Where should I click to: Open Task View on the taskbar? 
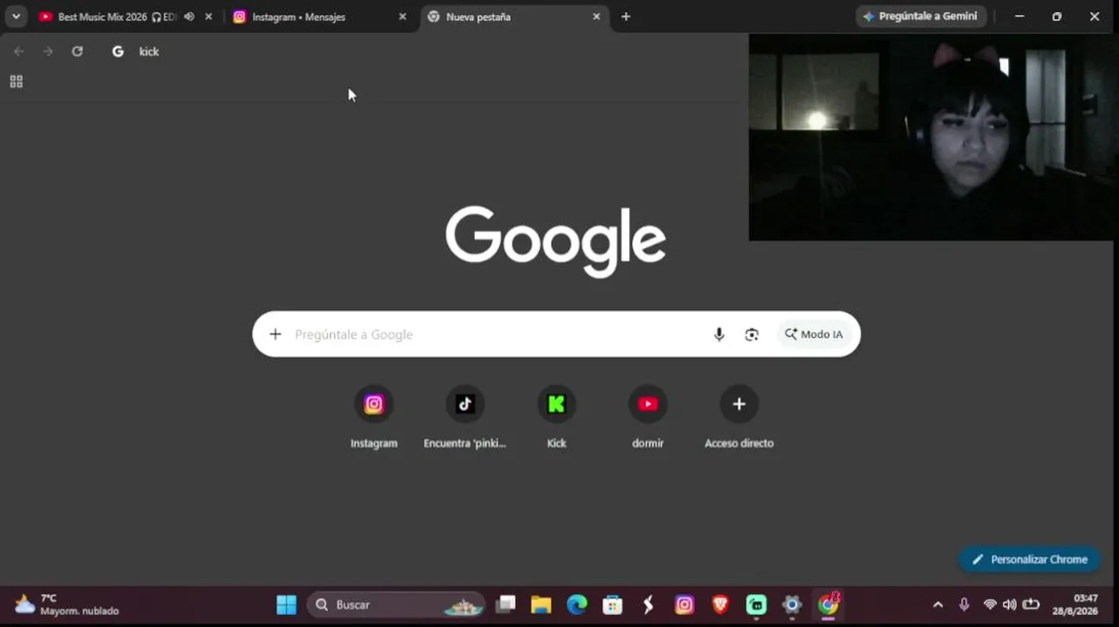[x=505, y=604]
